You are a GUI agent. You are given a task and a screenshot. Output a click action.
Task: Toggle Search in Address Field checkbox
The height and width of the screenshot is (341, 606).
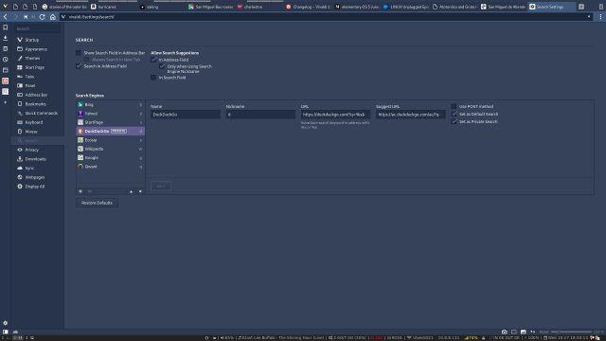[x=79, y=66]
